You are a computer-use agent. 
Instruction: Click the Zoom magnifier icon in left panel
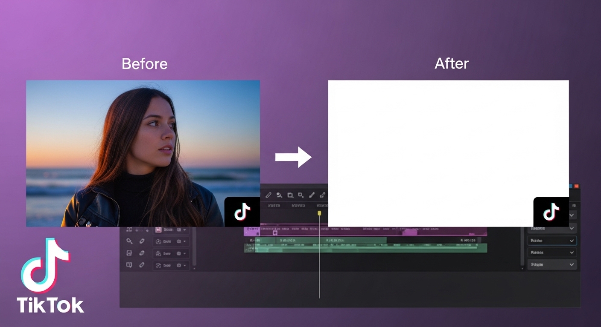(x=129, y=241)
